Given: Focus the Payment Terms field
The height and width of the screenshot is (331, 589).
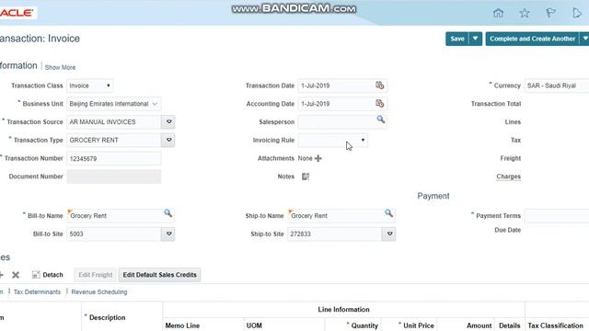Looking at the screenshot, I should (557, 216).
